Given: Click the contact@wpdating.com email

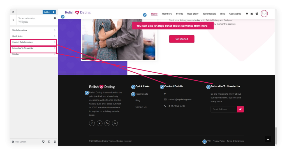Looking at the screenshot, I should click(180, 99).
